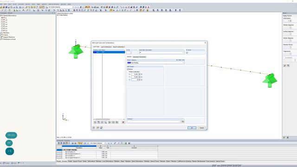Click the bottom-left icon of the right panel
297x167 pixels.
(284, 137)
